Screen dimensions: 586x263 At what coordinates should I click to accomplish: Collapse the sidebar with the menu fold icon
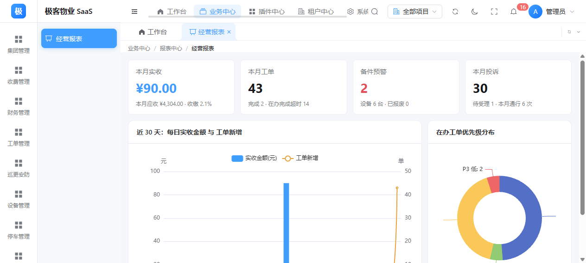click(134, 12)
